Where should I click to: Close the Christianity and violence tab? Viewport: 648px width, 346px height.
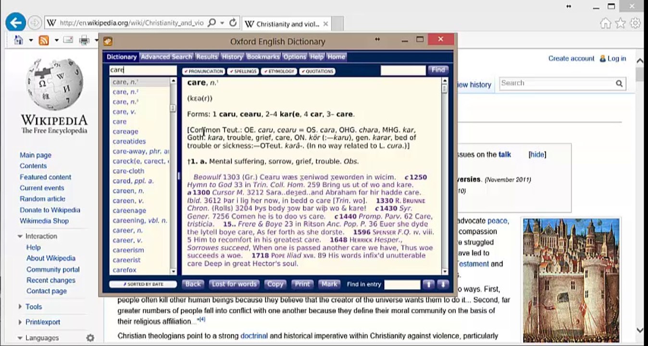click(x=325, y=24)
